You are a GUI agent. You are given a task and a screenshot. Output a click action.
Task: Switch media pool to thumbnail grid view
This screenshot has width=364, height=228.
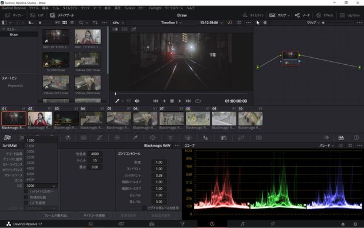[65, 22]
